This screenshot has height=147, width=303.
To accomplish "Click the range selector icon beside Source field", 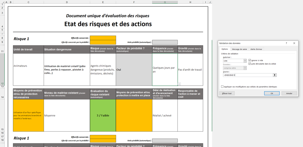I will tap(274, 75).
